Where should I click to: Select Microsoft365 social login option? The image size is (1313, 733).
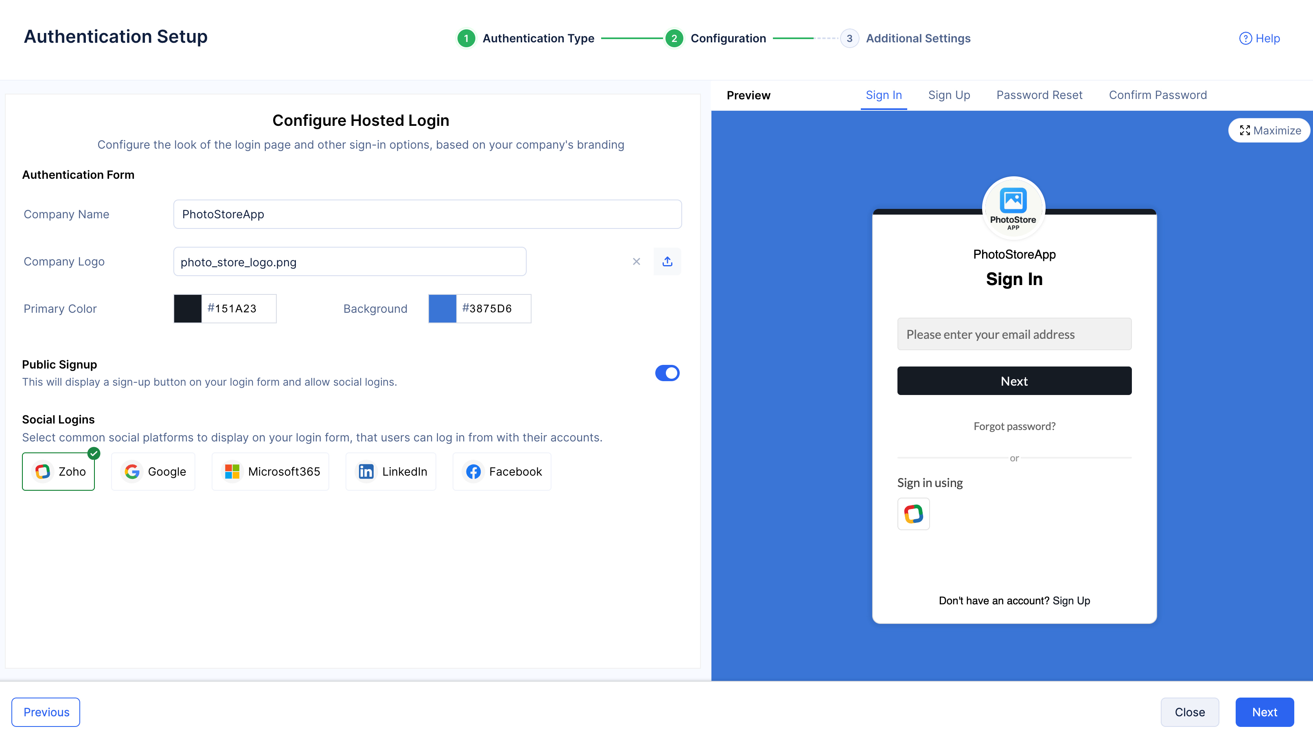270,471
